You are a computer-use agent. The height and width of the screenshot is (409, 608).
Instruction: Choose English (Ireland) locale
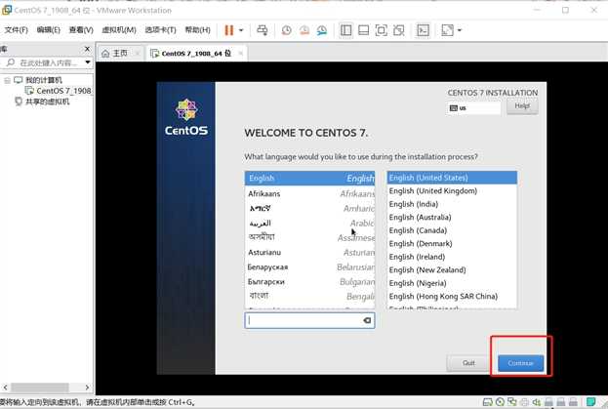(x=452, y=257)
